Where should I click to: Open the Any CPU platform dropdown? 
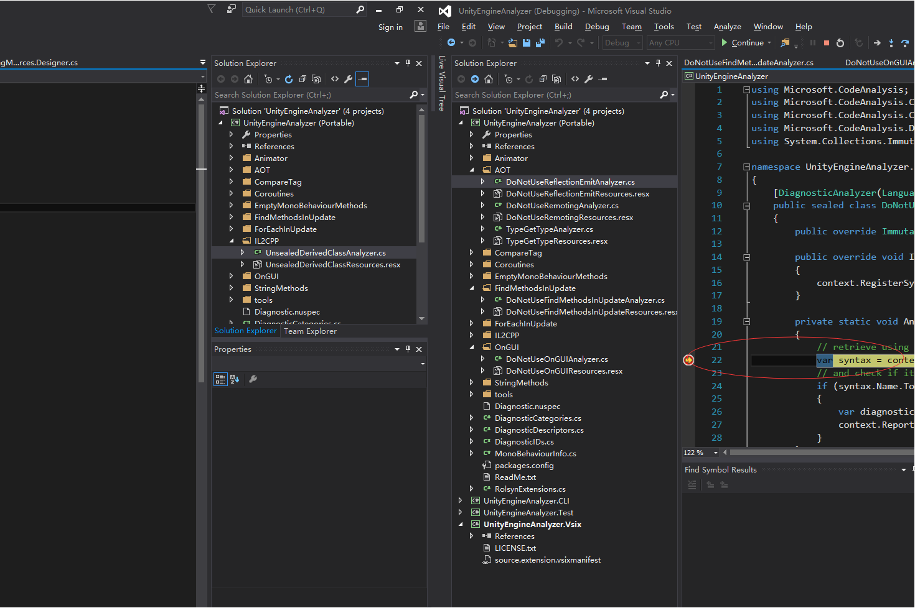coord(680,43)
